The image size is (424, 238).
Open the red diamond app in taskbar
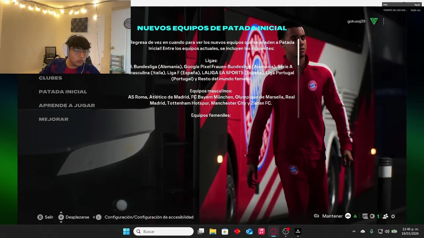point(237,231)
